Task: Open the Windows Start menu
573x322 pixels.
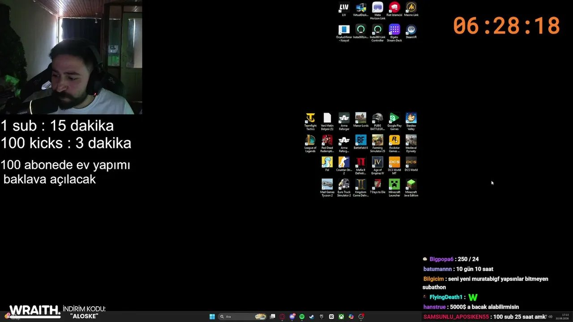Action: click(212, 317)
